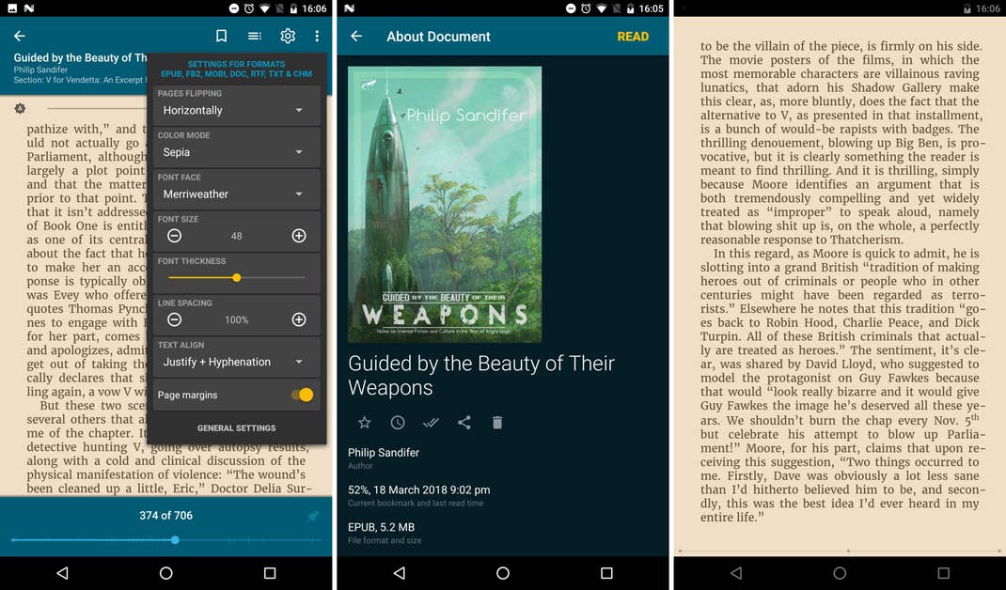
Task: Open the Text Align dropdown
Action: click(236, 362)
